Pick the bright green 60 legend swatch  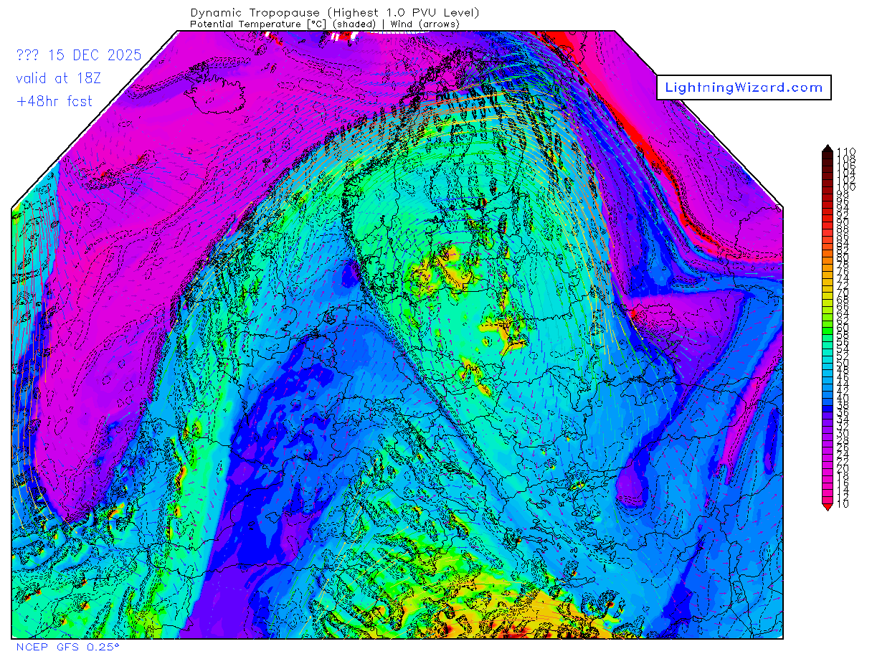coord(828,328)
